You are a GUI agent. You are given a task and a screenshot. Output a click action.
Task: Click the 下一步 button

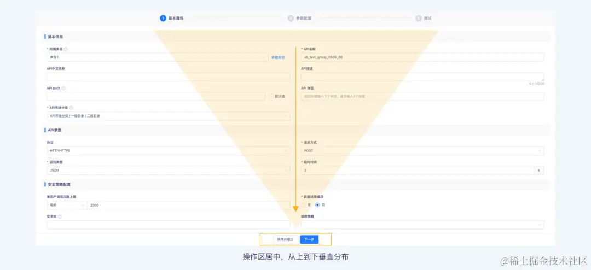[x=309, y=239]
